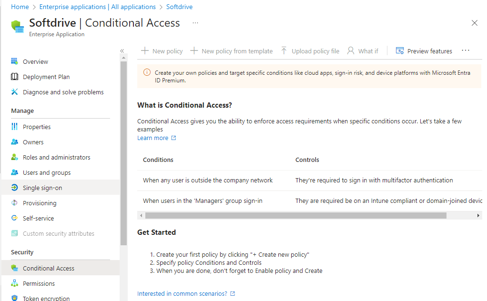Click the sidebar scroll up arrow
The image size is (487, 301).
(x=123, y=58)
